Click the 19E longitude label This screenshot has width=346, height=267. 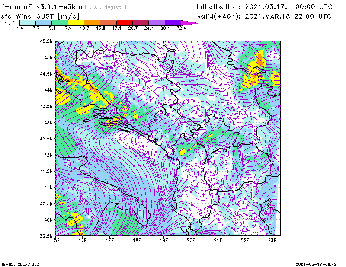pos(164,240)
